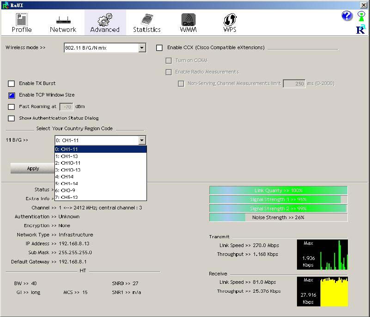Click the Channel 2412 MHz info text

coord(100,208)
